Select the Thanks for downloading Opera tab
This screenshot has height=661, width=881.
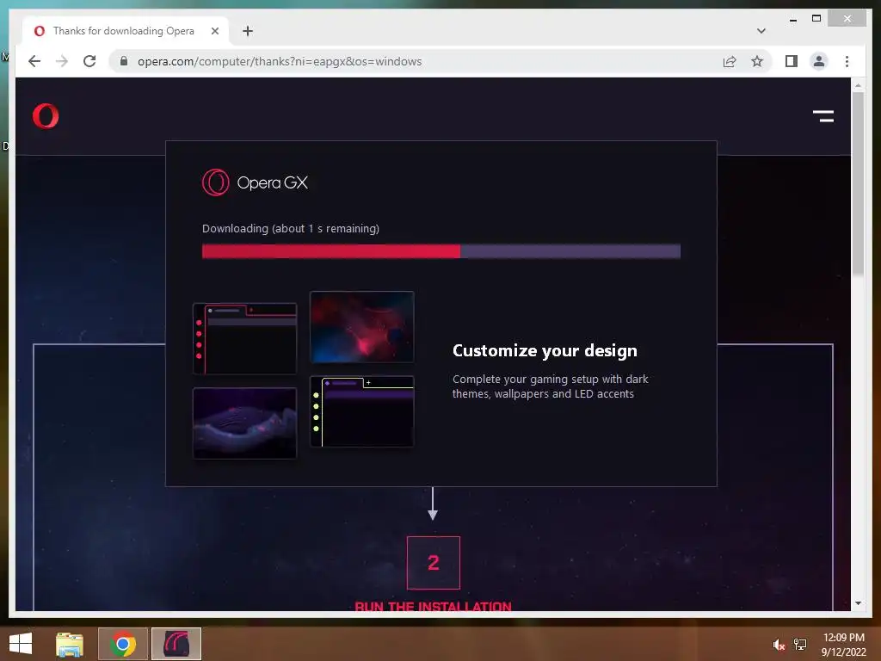125,31
